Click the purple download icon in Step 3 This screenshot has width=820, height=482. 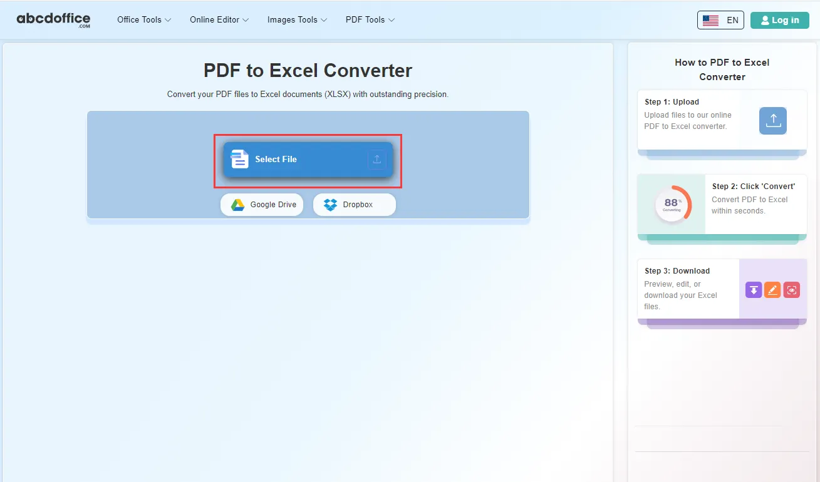(754, 290)
